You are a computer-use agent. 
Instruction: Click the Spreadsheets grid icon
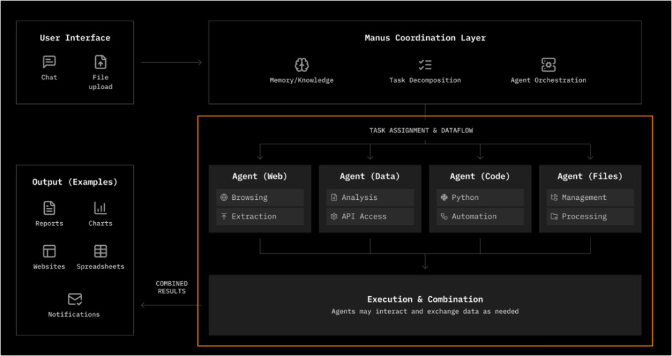coord(100,251)
